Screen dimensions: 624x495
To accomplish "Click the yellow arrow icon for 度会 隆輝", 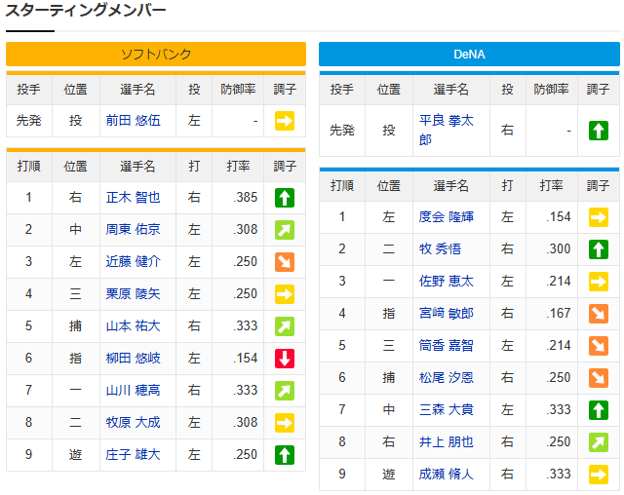I will point(598,217).
